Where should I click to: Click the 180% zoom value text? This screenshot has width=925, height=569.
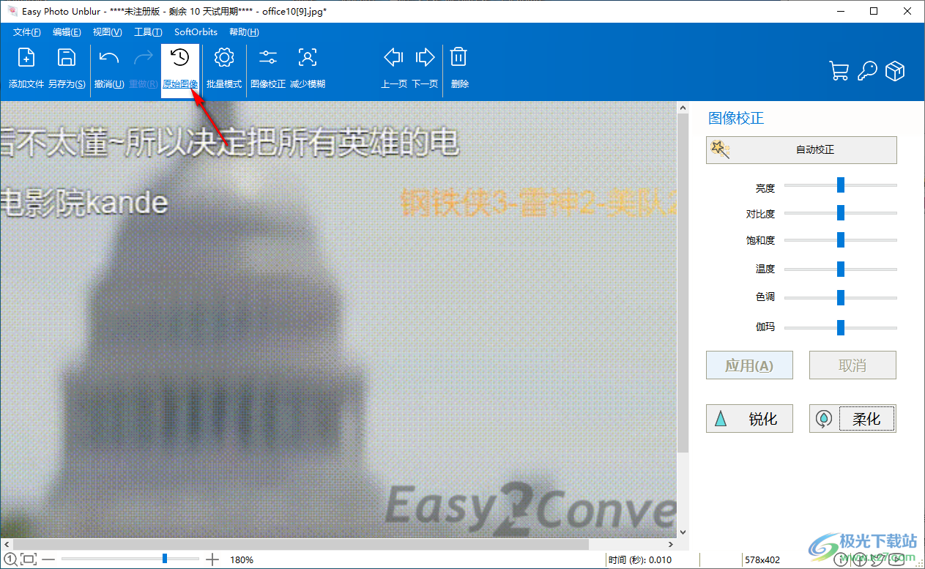point(242,560)
